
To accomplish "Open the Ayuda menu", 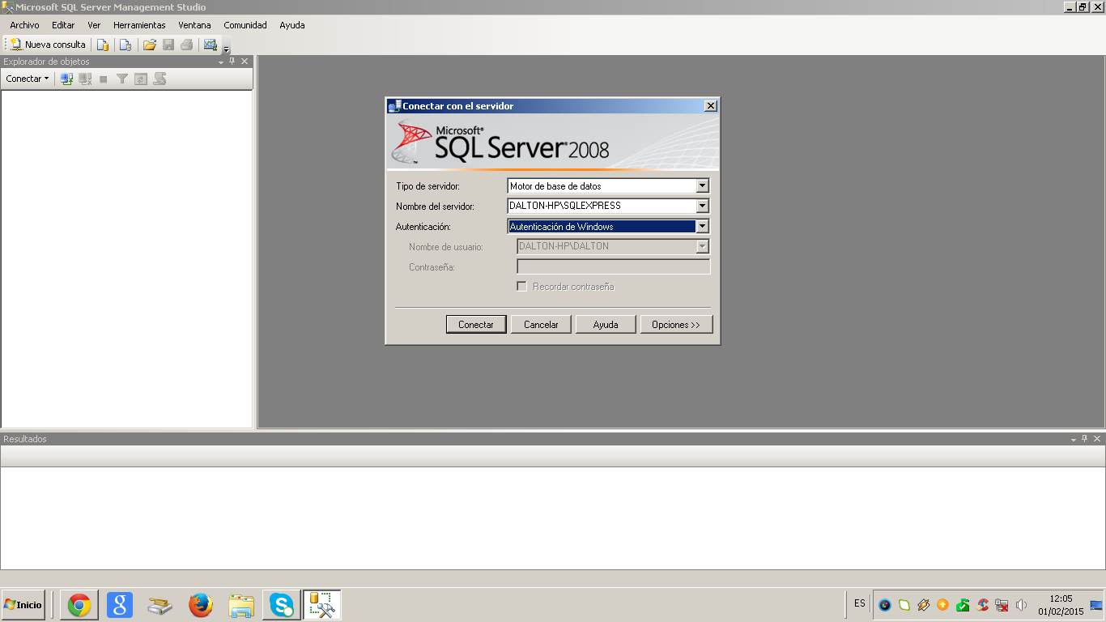I will click(x=292, y=25).
